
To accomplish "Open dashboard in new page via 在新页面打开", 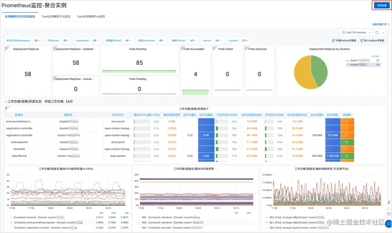I will click(x=381, y=24).
